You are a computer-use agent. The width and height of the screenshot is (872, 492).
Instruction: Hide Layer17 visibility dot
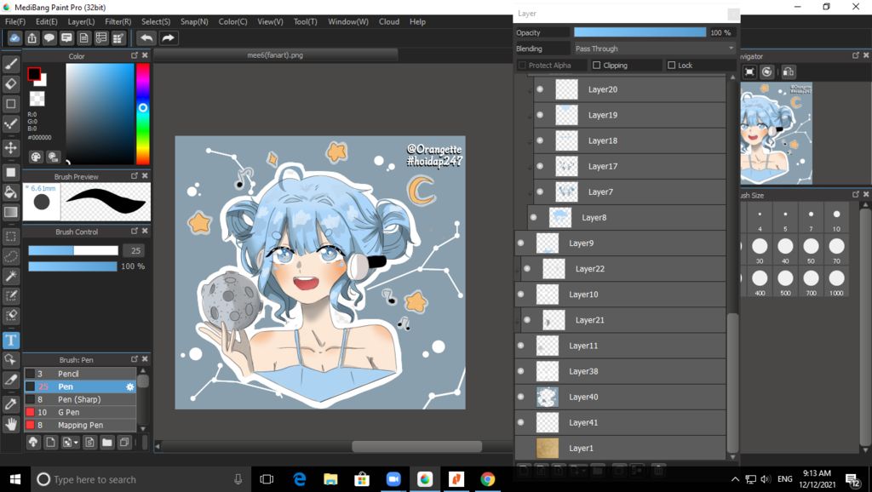point(540,166)
